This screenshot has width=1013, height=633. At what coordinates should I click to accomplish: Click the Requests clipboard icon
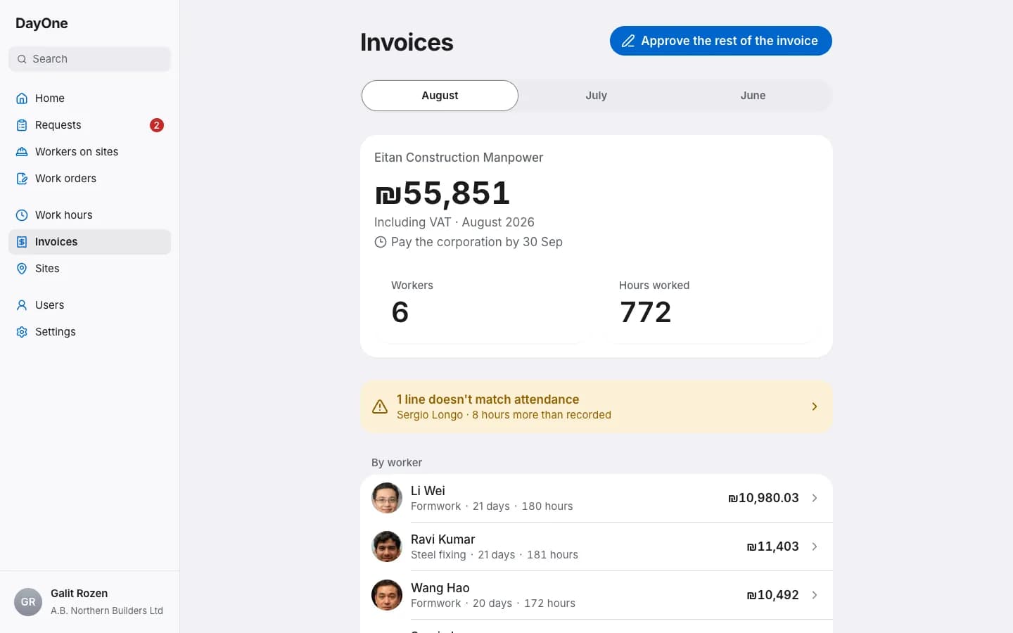pyautogui.click(x=22, y=125)
